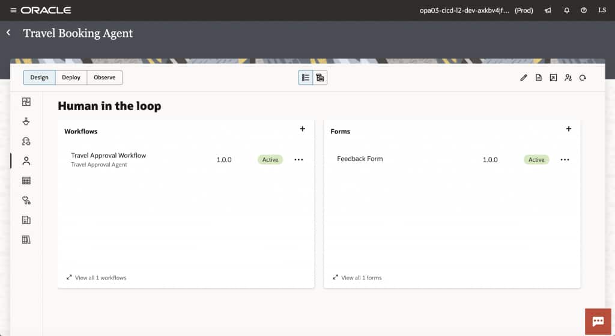615x336 pixels.
Task: Go back using the left chevron
Action: click(8, 32)
